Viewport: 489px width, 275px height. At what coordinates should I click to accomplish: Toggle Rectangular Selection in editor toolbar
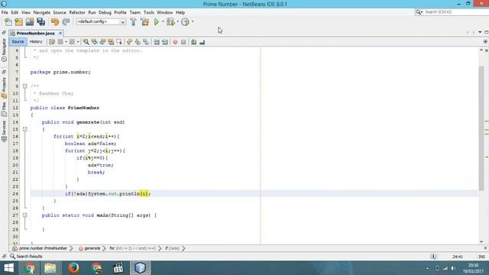click(x=119, y=42)
